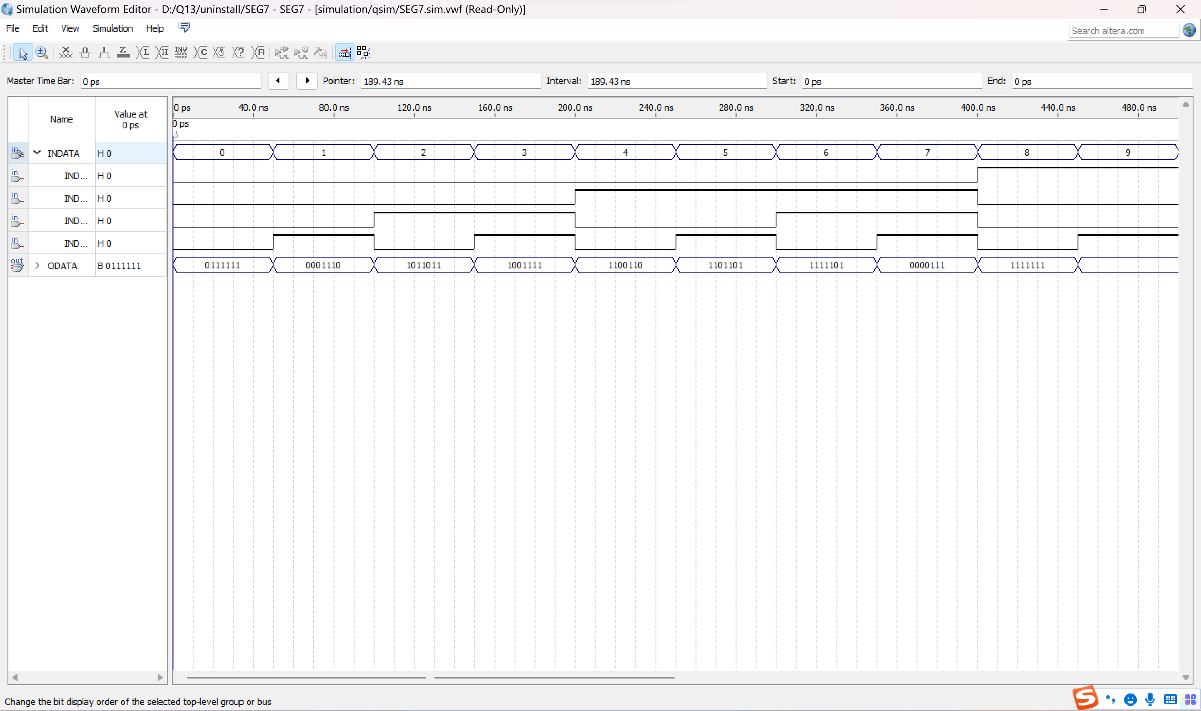This screenshot has height=711, width=1201.
Task: Toggle the Snap to Grid button
Action: pyautogui.click(x=364, y=52)
